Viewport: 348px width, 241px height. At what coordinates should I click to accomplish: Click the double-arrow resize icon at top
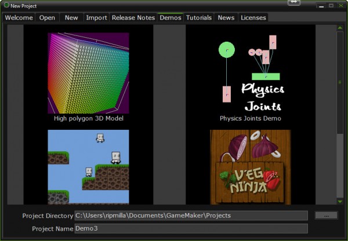click(x=294, y=3)
